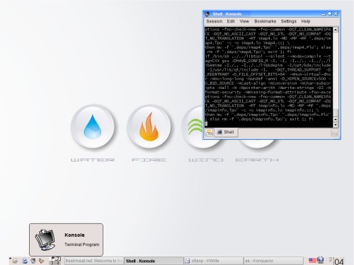The height and width of the screenshot is (265, 354).
Task: Open the Settings menu in Konsole
Action: pyautogui.click(x=289, y=21)
